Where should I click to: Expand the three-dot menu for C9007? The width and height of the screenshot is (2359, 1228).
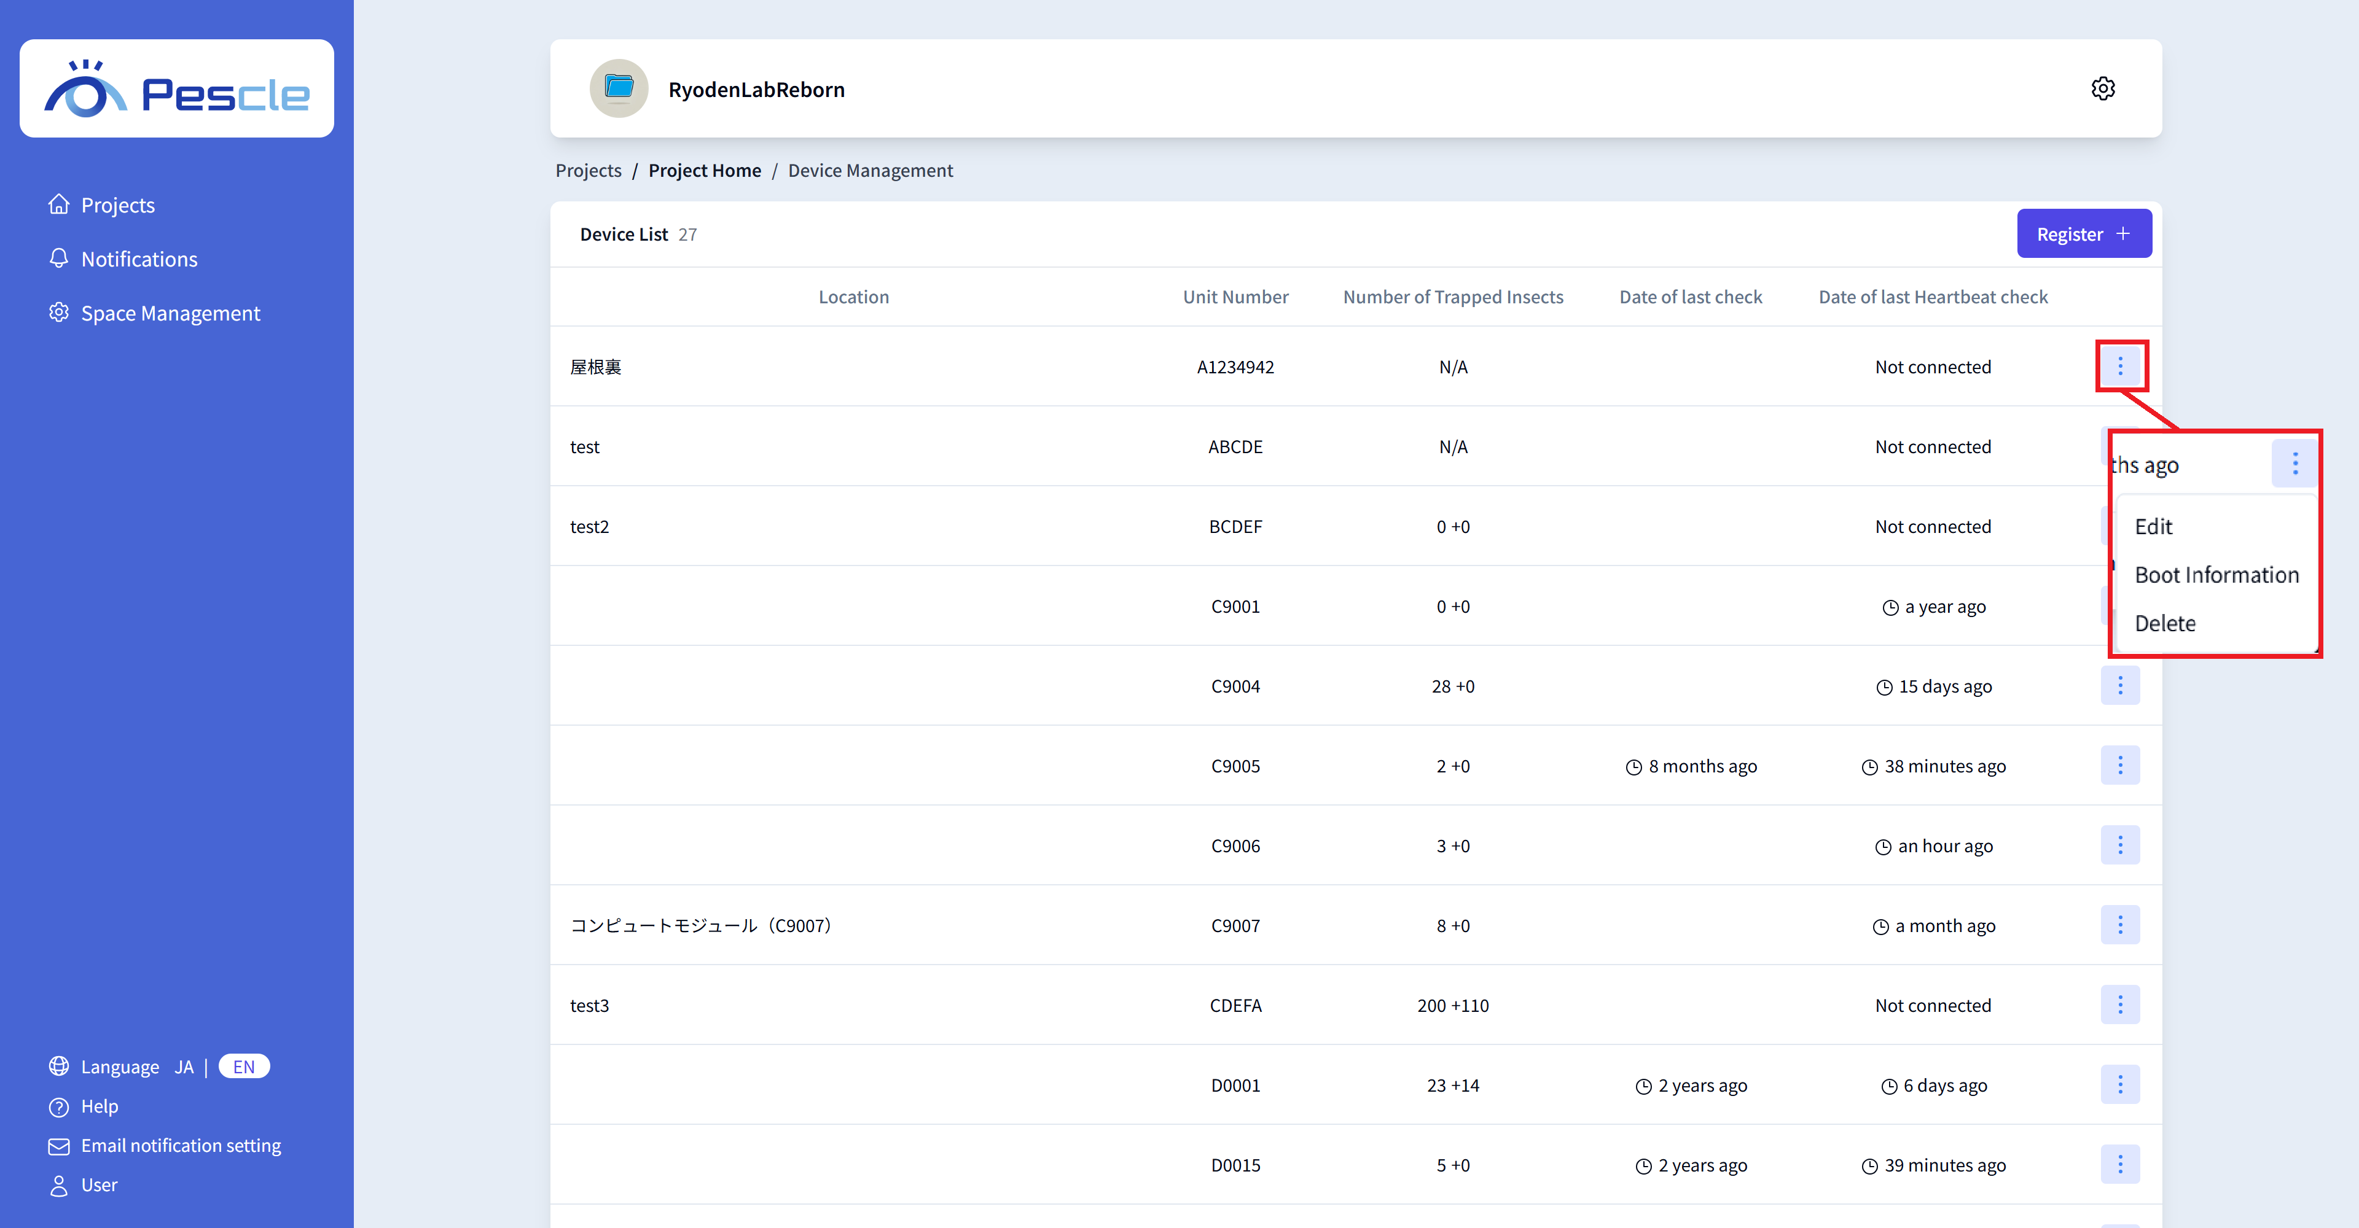click(2120, 925)
